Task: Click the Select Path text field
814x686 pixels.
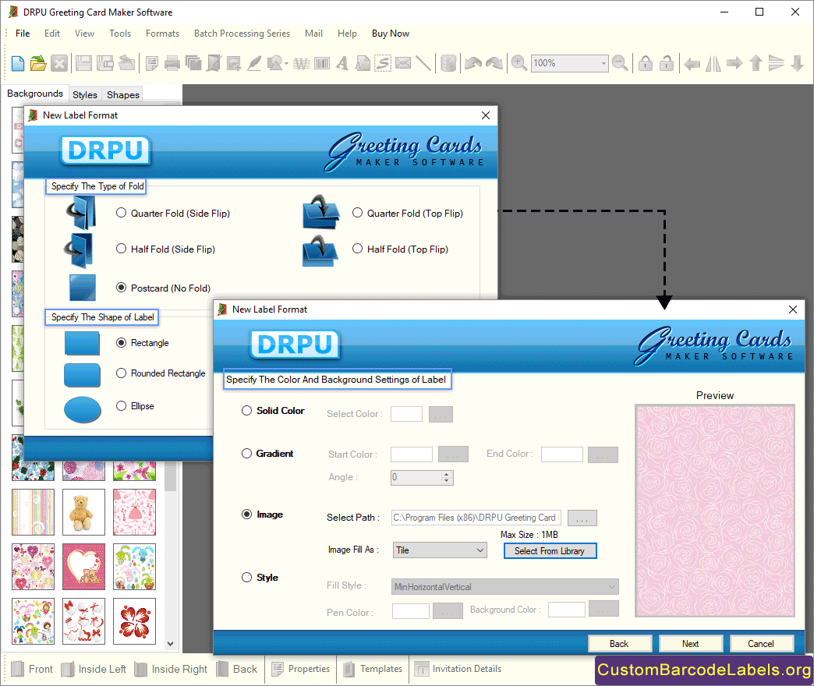Action: (x=476, y=518)
